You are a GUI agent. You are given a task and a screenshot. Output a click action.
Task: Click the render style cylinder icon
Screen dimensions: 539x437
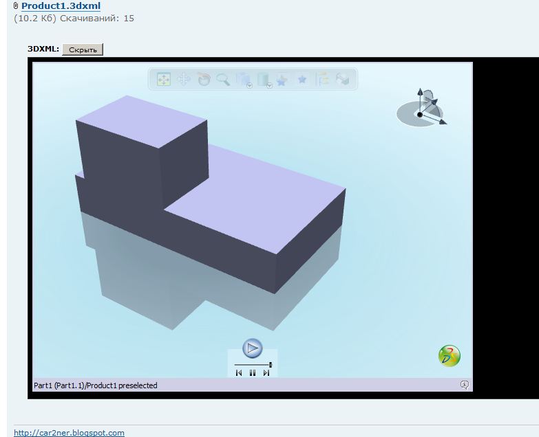(263, 79)
